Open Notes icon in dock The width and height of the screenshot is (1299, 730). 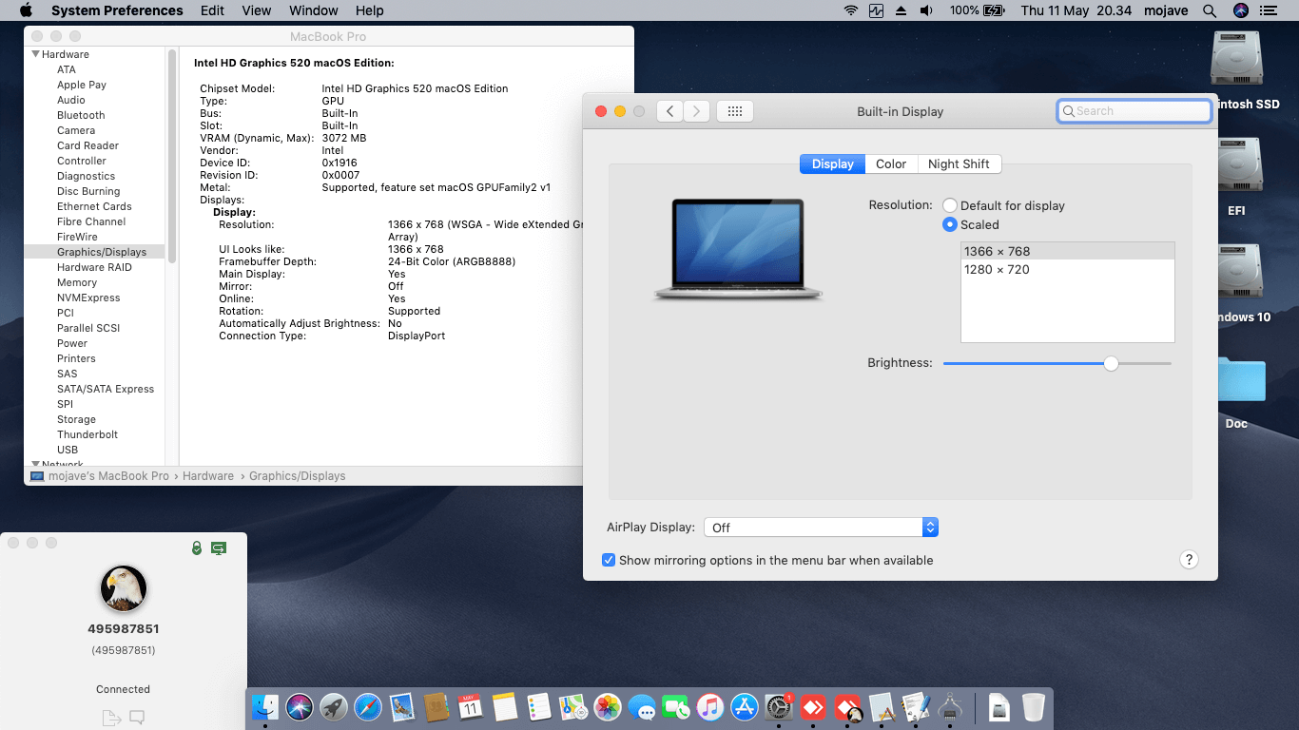pyautogui.click(x=505, y=707)
